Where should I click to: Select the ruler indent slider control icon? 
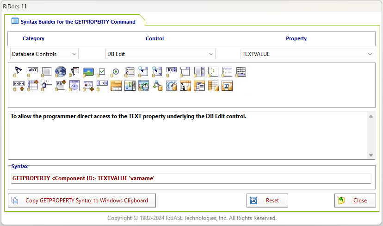point(46,86)
